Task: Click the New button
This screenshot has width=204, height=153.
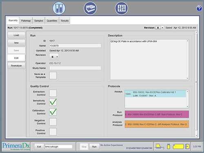Action: tap(16, 43)
